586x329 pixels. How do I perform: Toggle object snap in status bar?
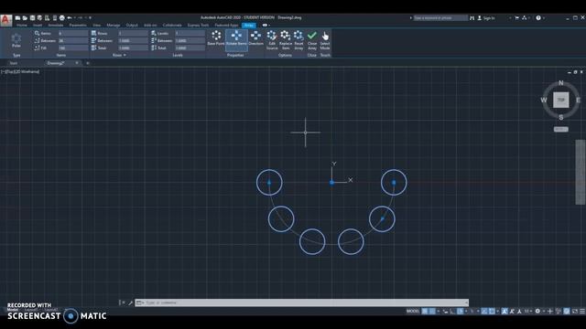click(x=492, y=311)
